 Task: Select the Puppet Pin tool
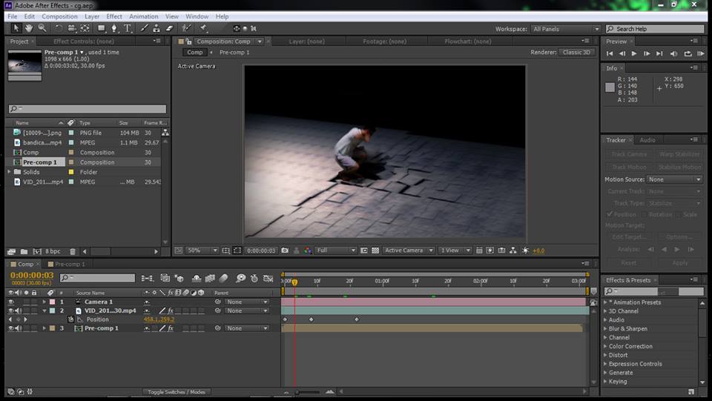(203, 28)
